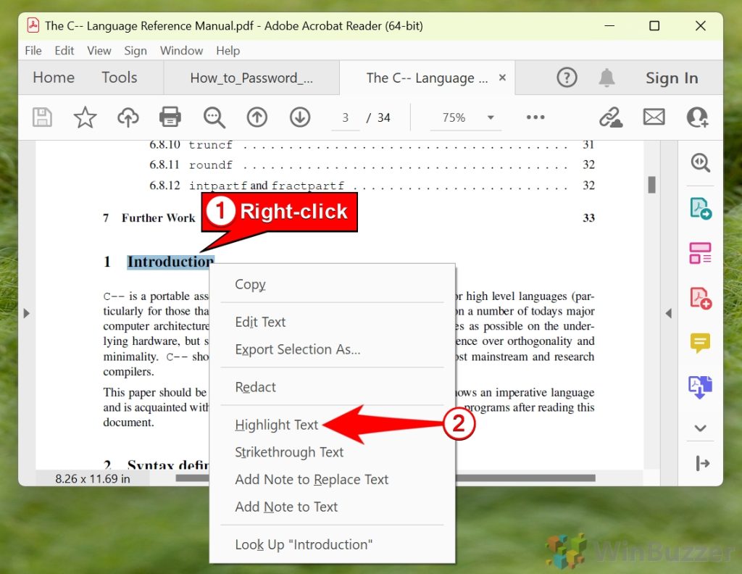Select Export Selection As... option

tap(332, 349)
